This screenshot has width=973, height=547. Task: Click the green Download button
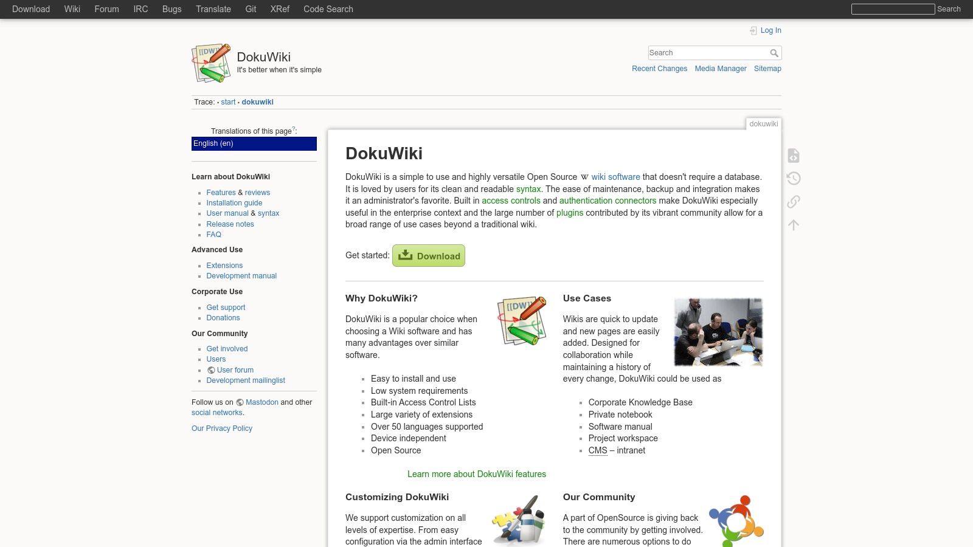click(429, 256)
